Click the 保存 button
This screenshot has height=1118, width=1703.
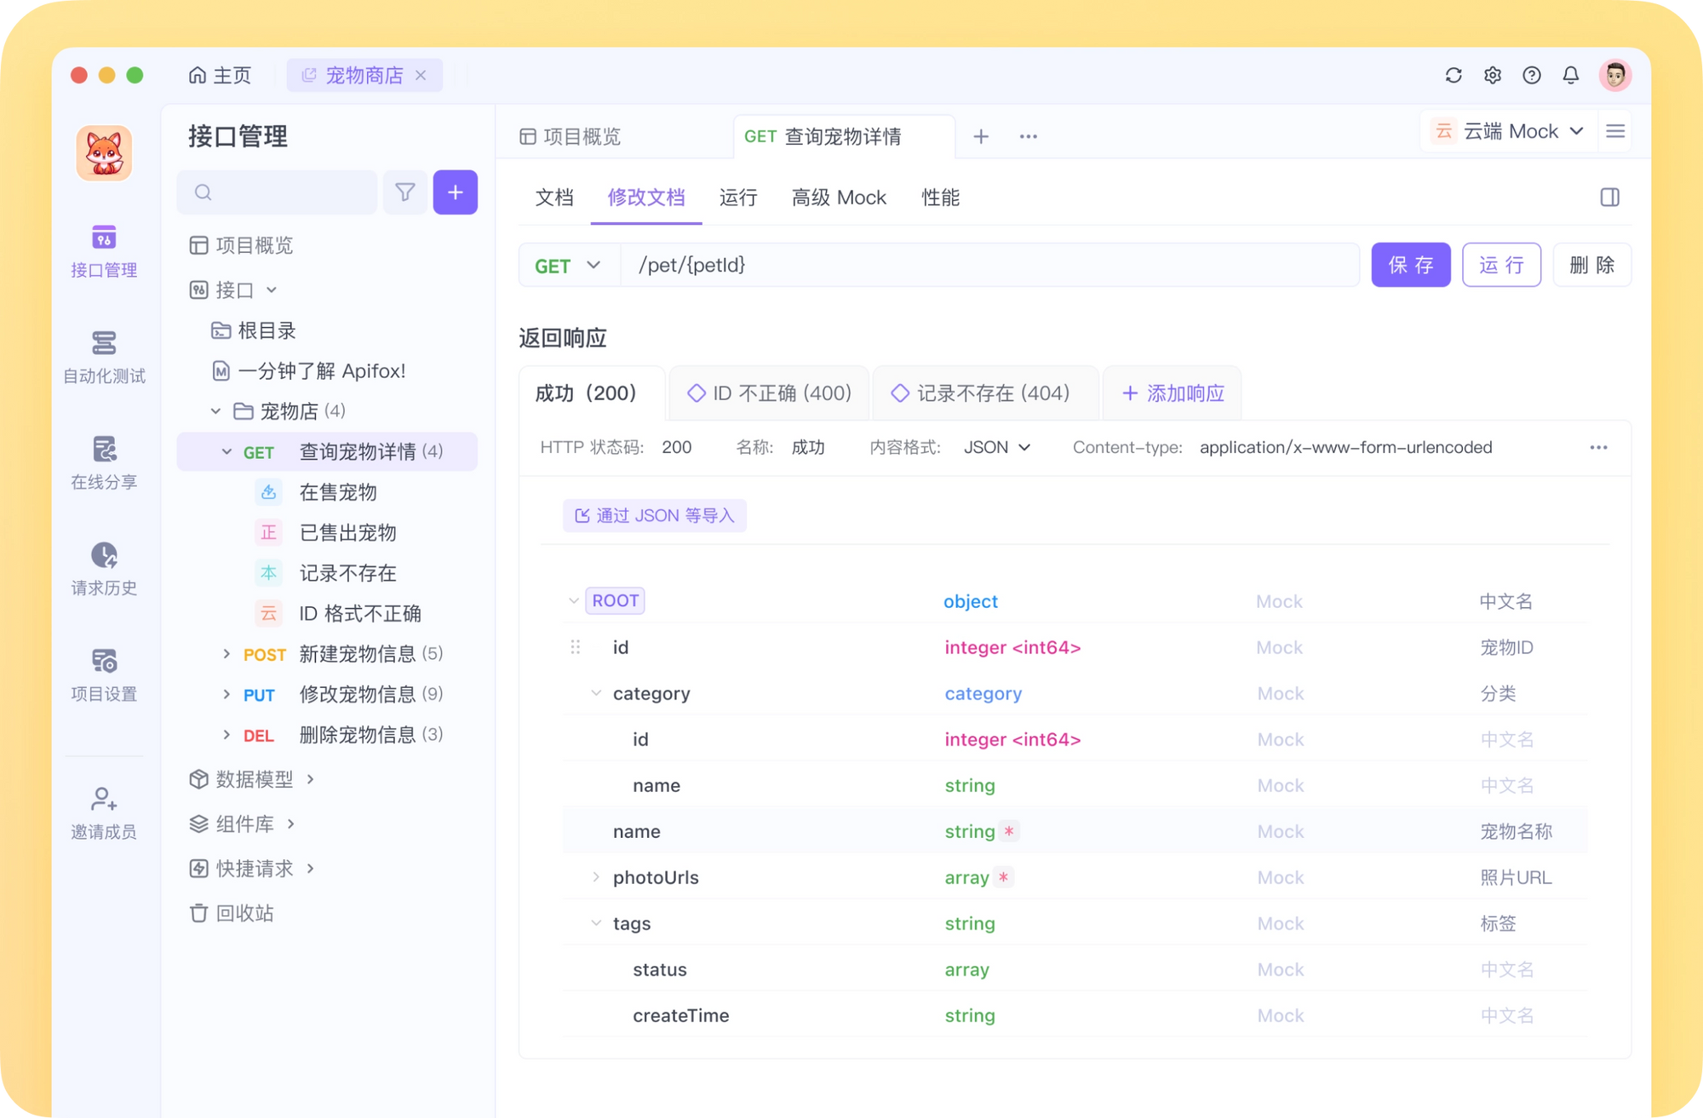pos(1410,266)
